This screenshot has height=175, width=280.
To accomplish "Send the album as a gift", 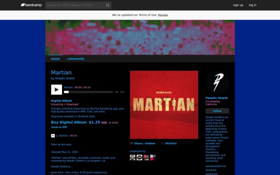I will pos(59,127).
